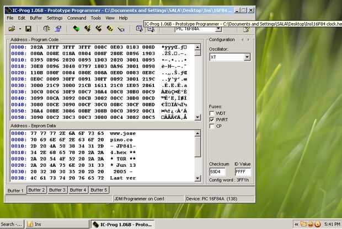Image resolution: width=342 pixels, height=229 pixels.
Task: Expand hidden tray icons chevron
Action: click(x=296, y=224)
